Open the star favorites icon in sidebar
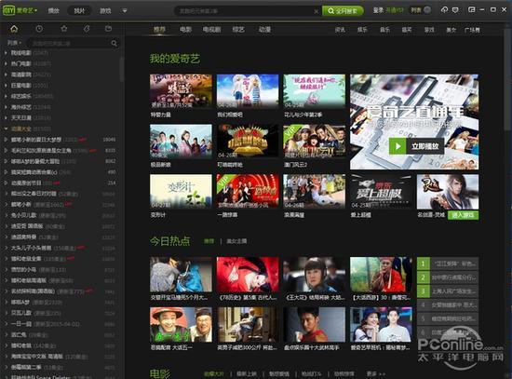Viewport: 512px width, 379px height. click(x=64, y=29)
